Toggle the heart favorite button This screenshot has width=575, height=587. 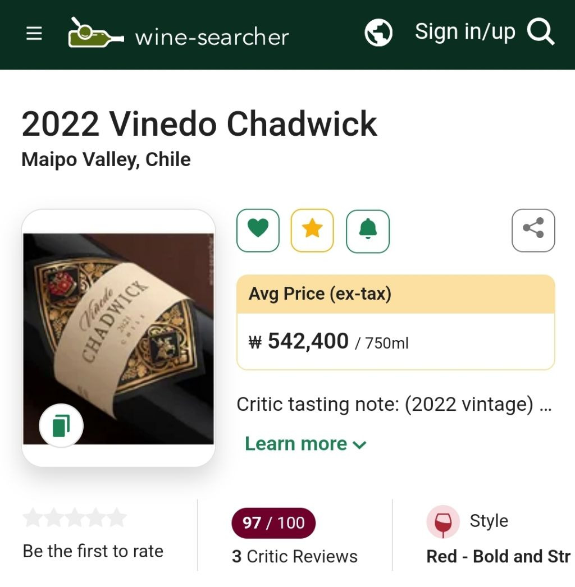(x=258, y=230)
